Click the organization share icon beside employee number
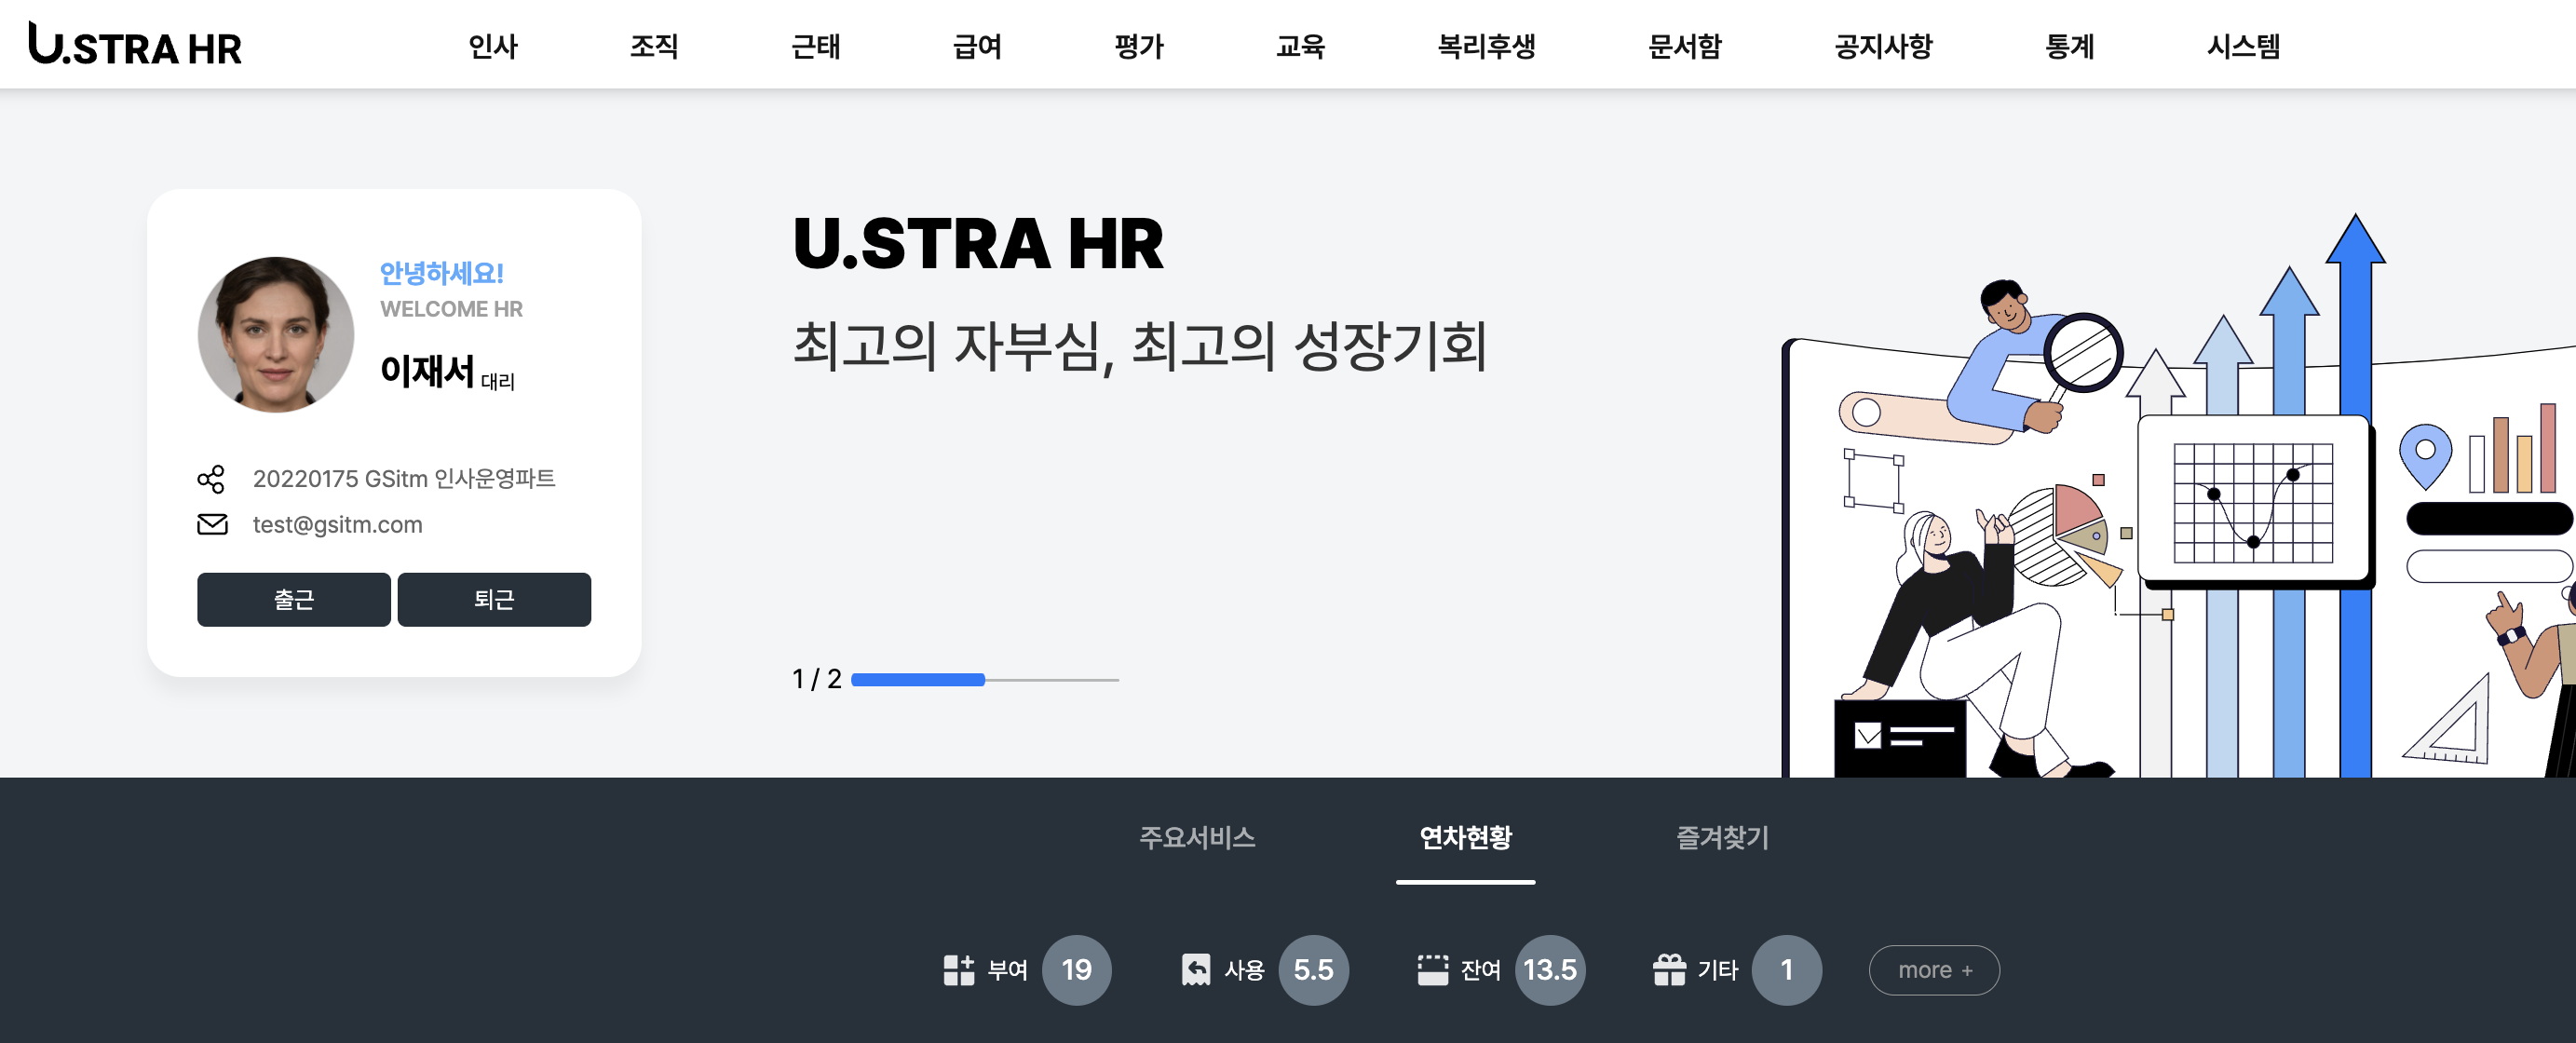This screenshot has height=1043, width=2576. click(213, 478)
